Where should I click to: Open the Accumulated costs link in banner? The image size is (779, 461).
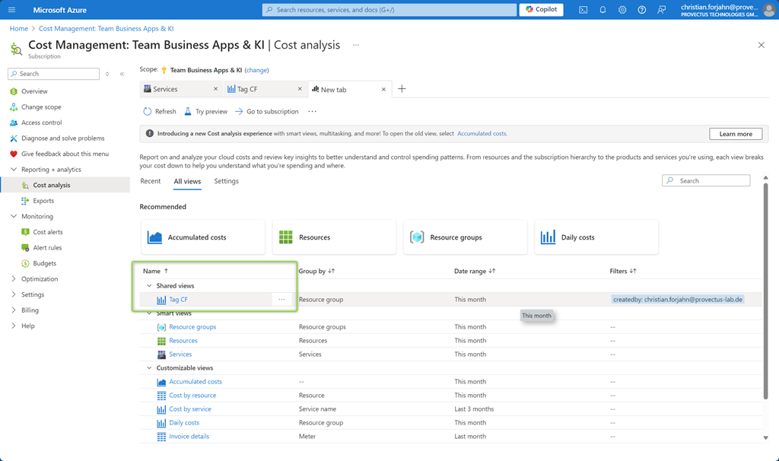point(482,134)
